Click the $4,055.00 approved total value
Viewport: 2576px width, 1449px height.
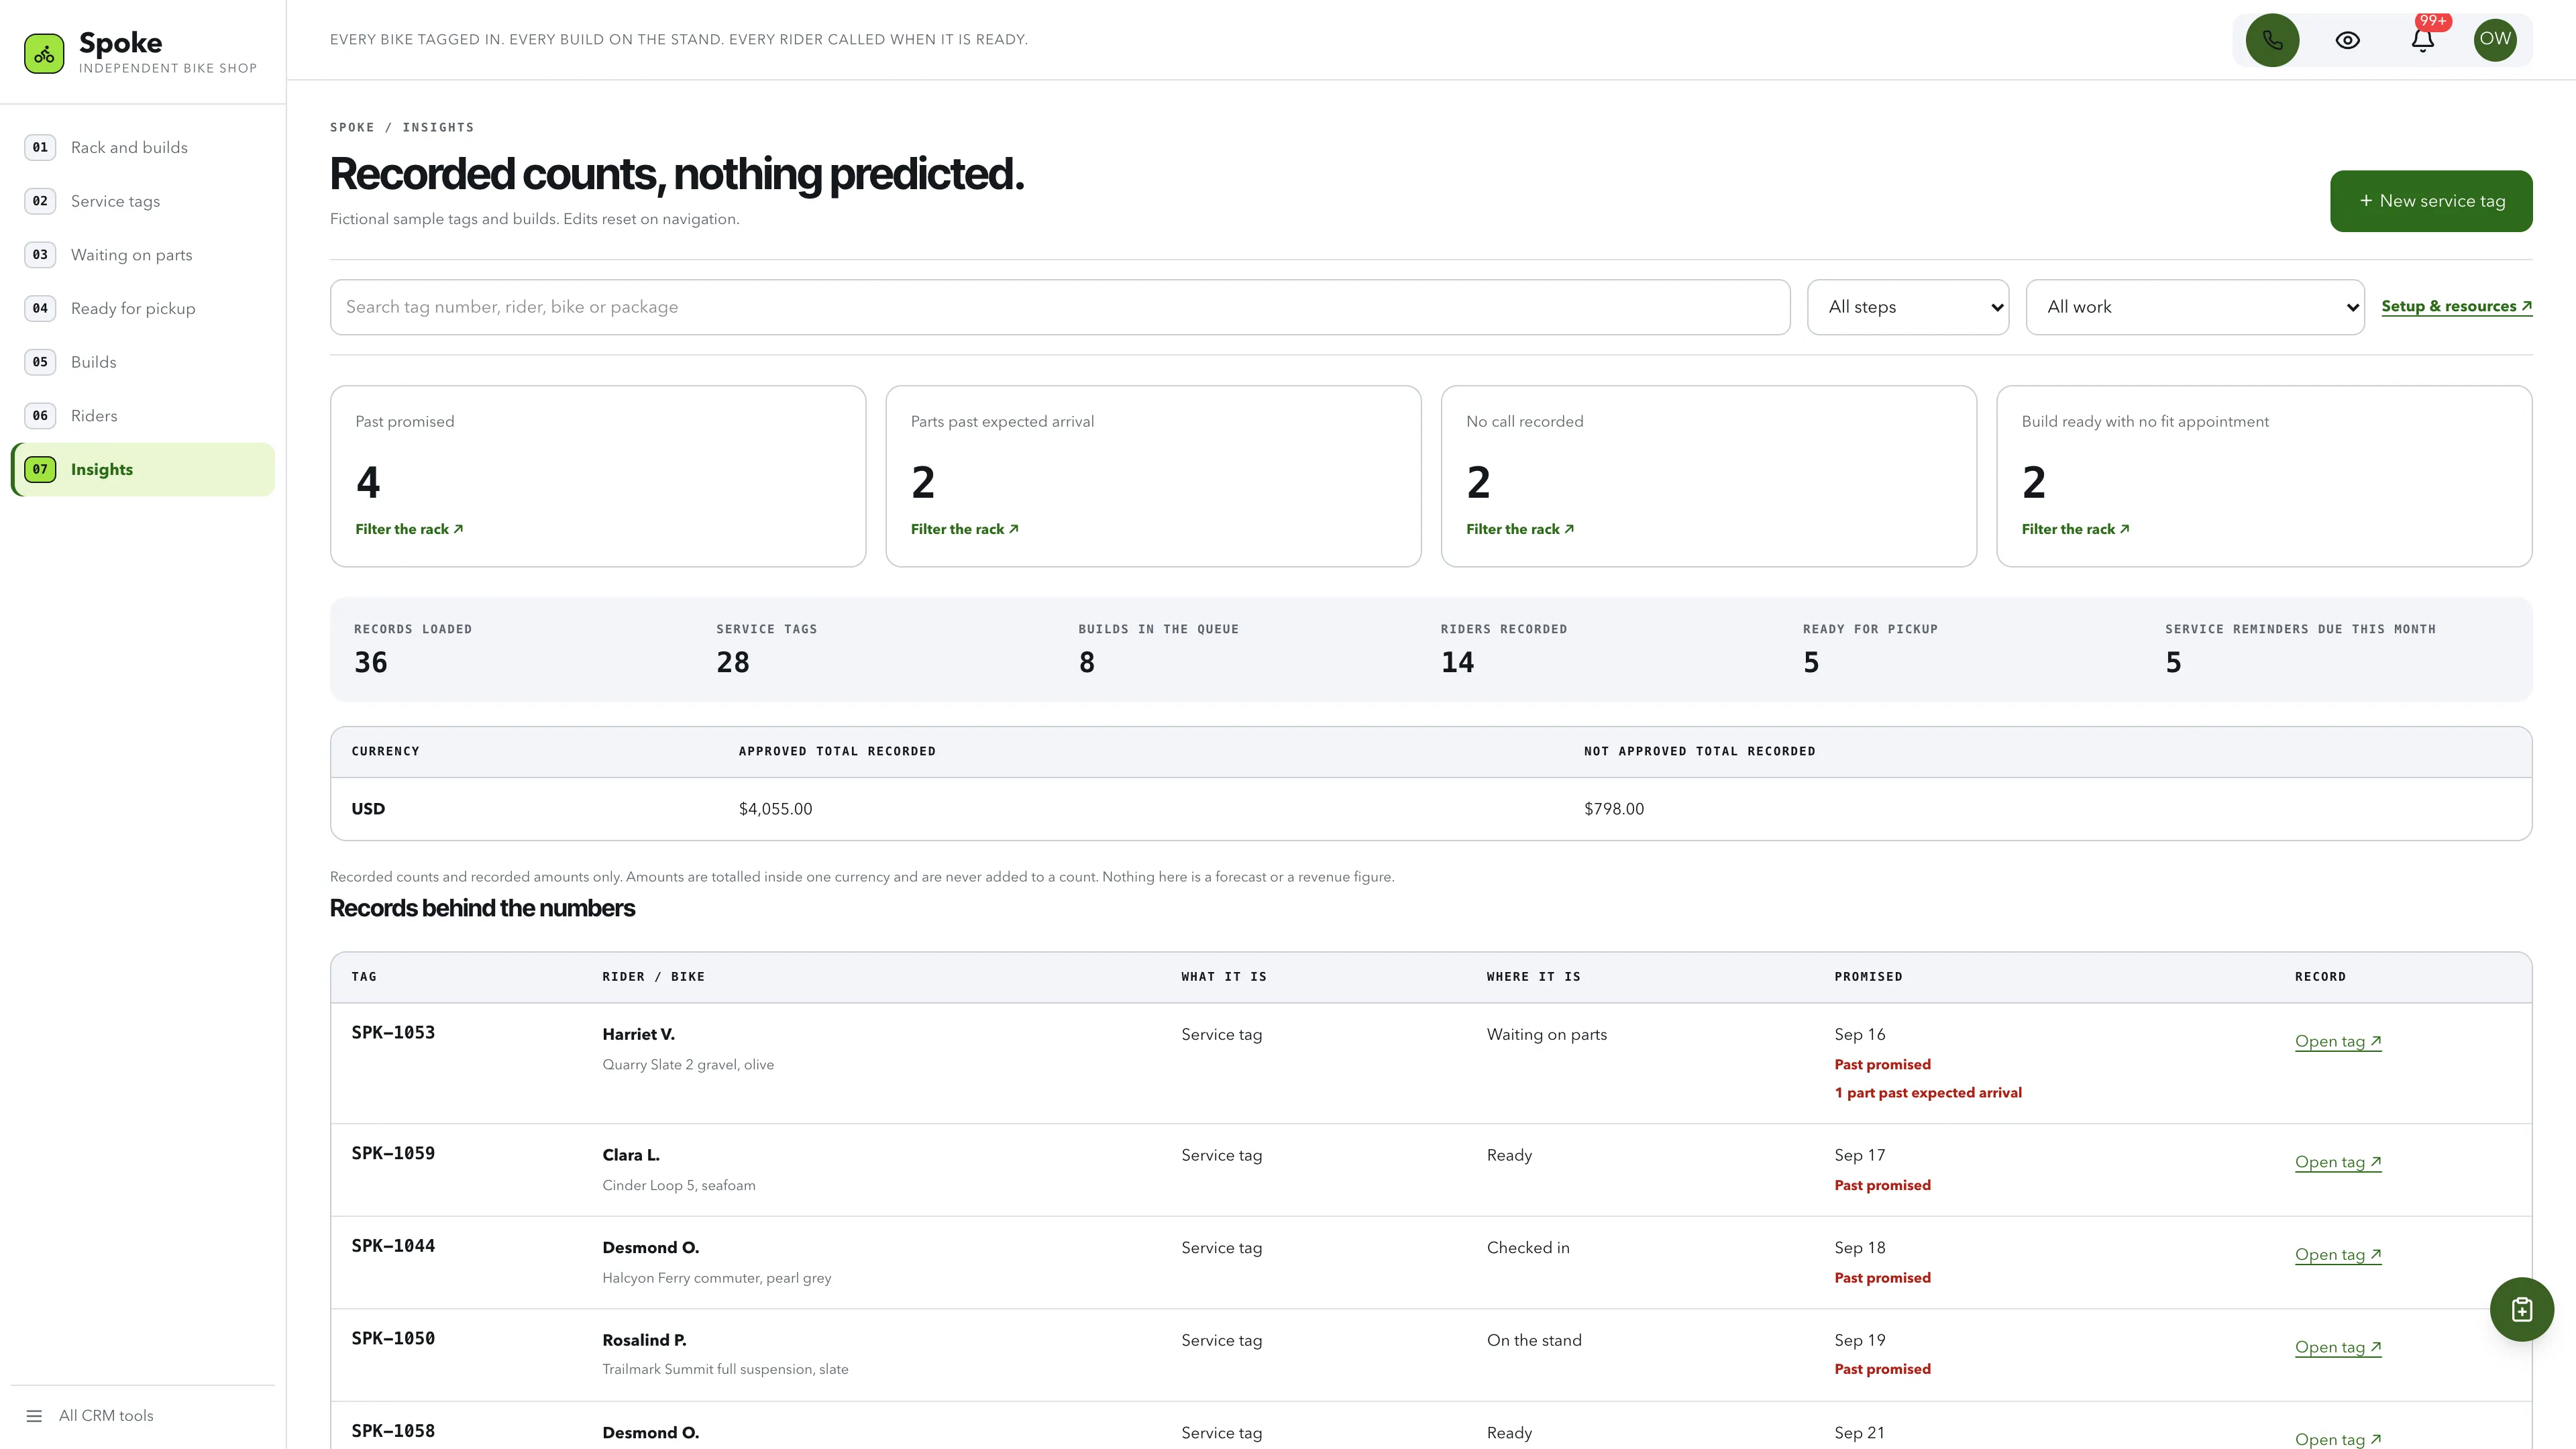[x=775, y=809]
